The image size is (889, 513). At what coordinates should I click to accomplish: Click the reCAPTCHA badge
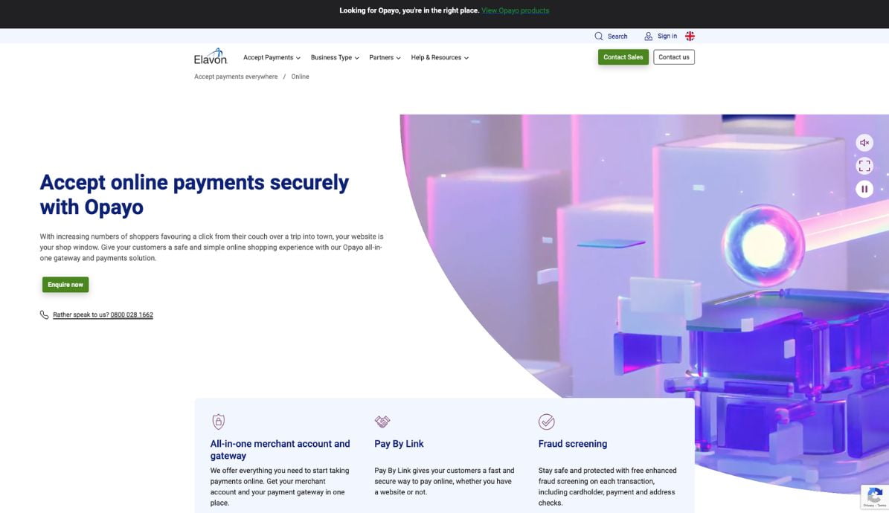point(874,496)
